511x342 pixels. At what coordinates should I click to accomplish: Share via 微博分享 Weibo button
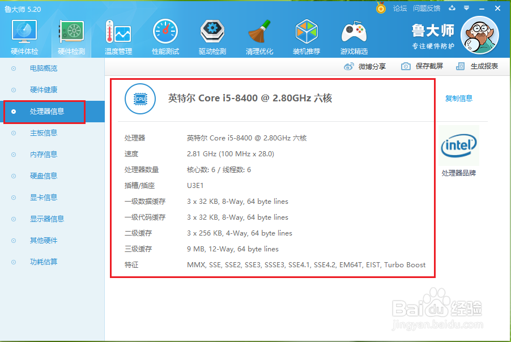tap(365, 66)
